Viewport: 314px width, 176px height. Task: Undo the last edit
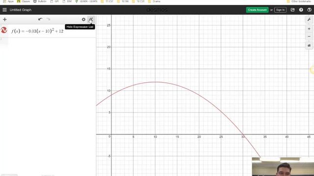[40, 19]
